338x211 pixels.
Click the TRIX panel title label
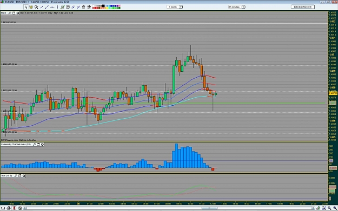pos(6,176)
